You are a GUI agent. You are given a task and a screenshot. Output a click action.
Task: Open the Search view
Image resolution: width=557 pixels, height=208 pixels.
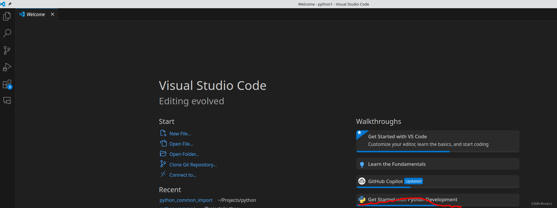click(7, 33)
